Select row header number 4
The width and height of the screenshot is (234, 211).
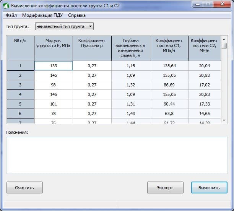[20, 94]
